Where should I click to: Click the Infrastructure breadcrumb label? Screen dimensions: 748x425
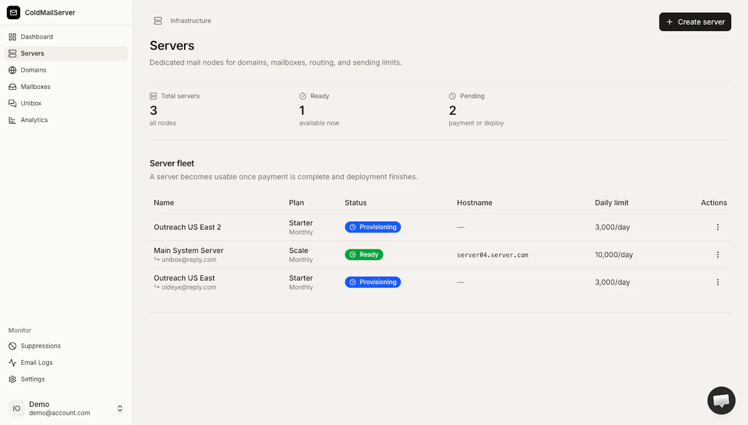pyautogui.click(x=191, y=21)
